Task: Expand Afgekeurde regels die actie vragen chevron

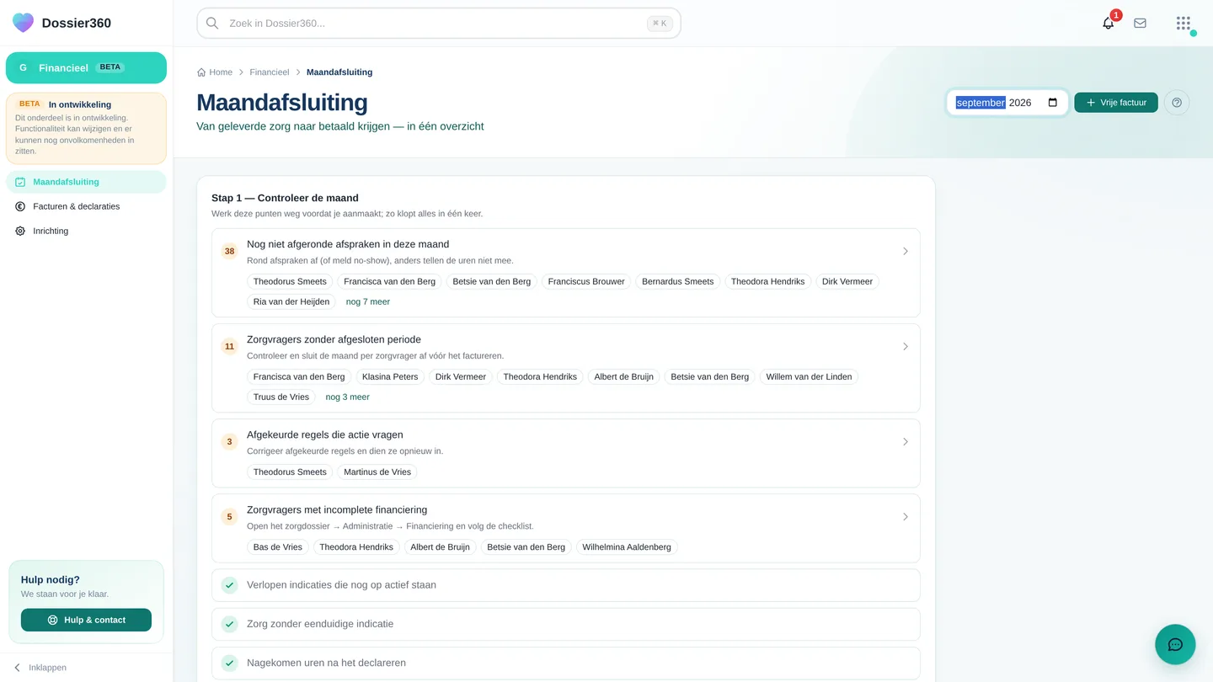Action: pyautogui.click(x=906, y=441)
